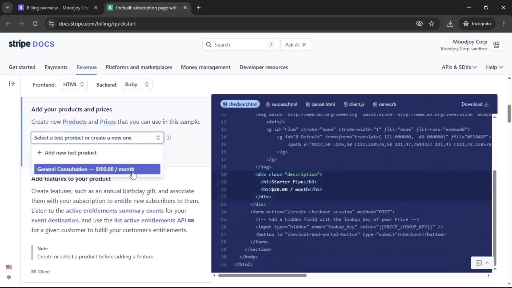Image resolution: width=512 pixels, height=288 pixels.
Task: Open the browser downloads icon
Action: tap(450, 24)
